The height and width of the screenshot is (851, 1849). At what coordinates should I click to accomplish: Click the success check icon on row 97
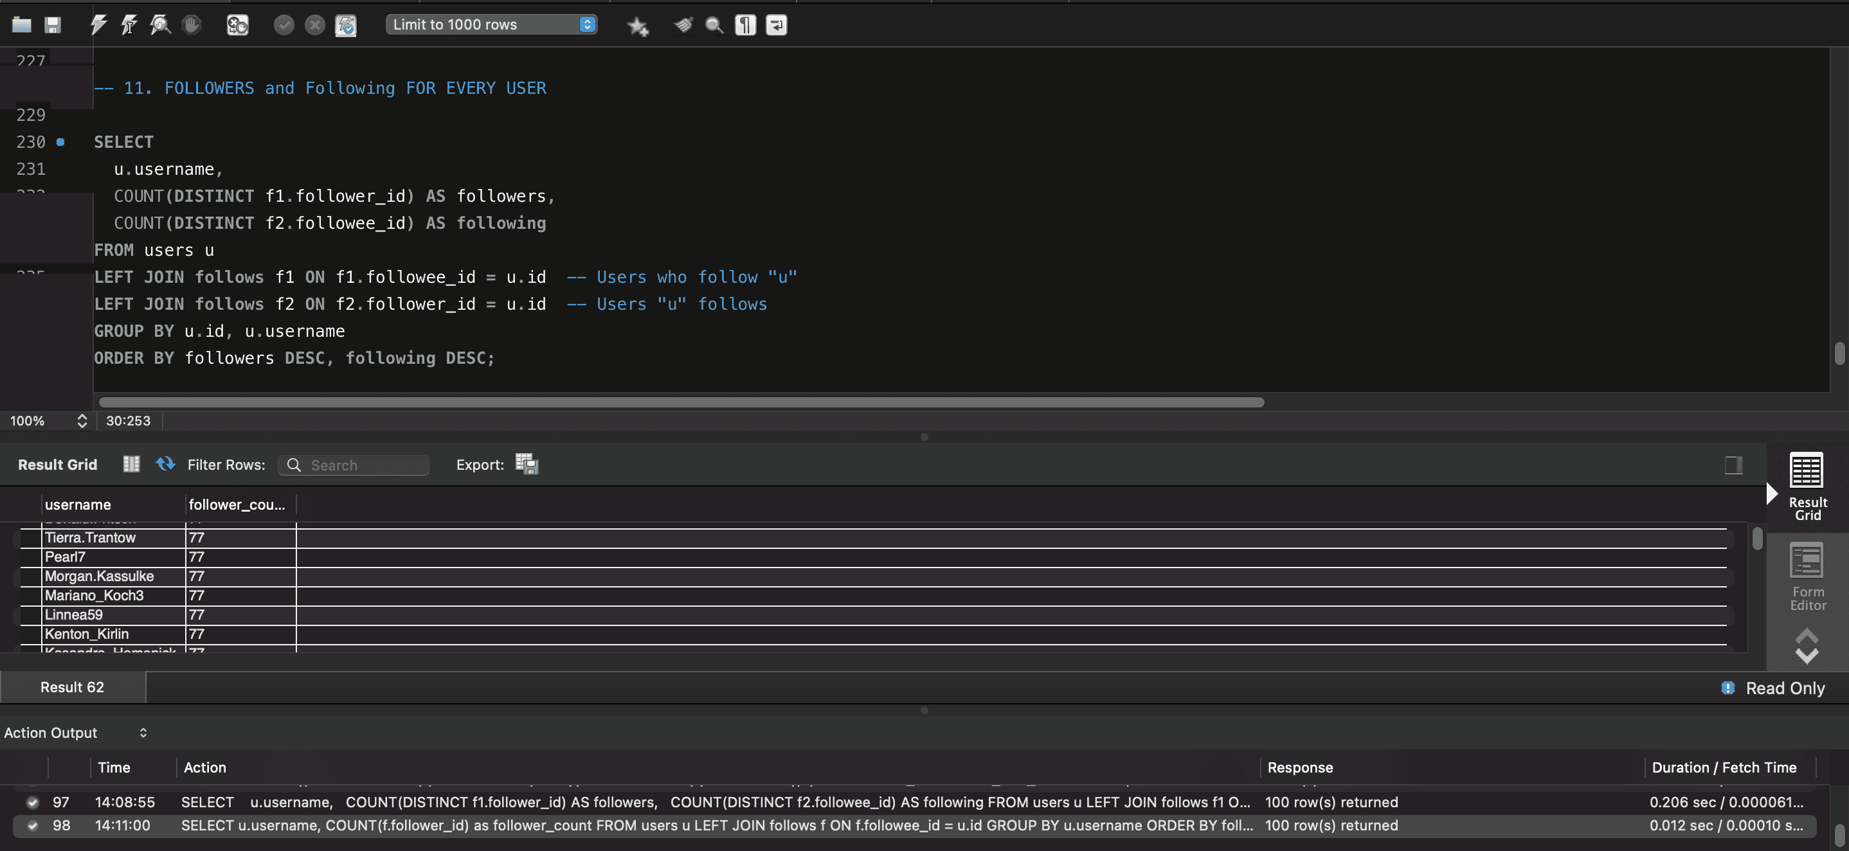(32, 802)
